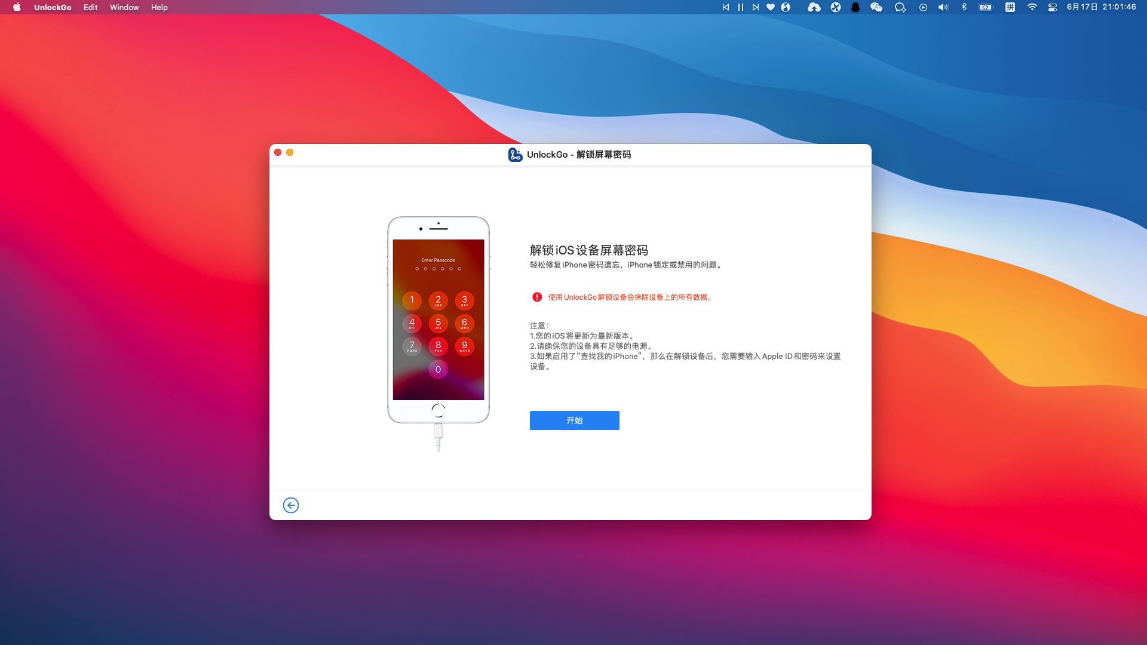1147x645 pixels.
Task: Open the Window menu
Action: [124, 7]
